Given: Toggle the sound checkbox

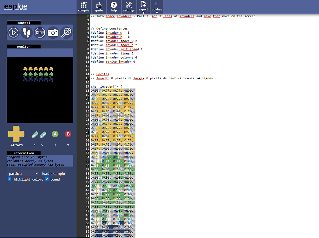Looking at the screenshot, I should pos(47,179).
